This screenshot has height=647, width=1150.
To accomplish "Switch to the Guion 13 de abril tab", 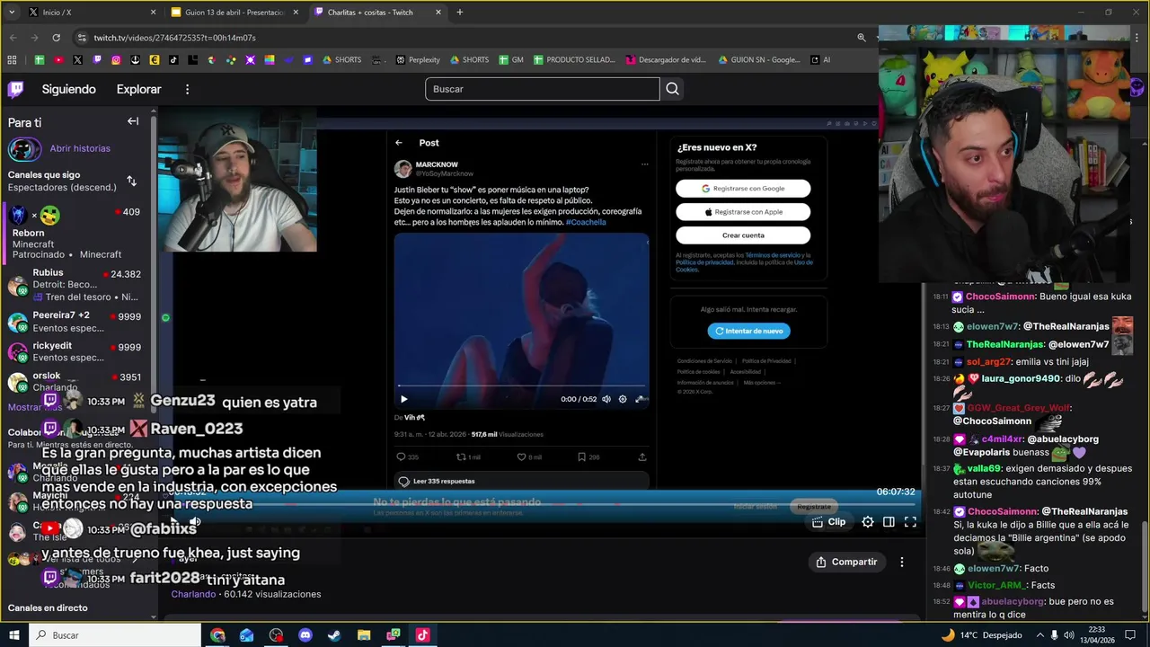I will (234, 13).
